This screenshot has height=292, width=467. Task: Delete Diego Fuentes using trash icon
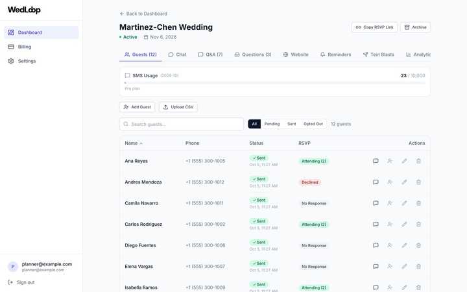(418, 245)
